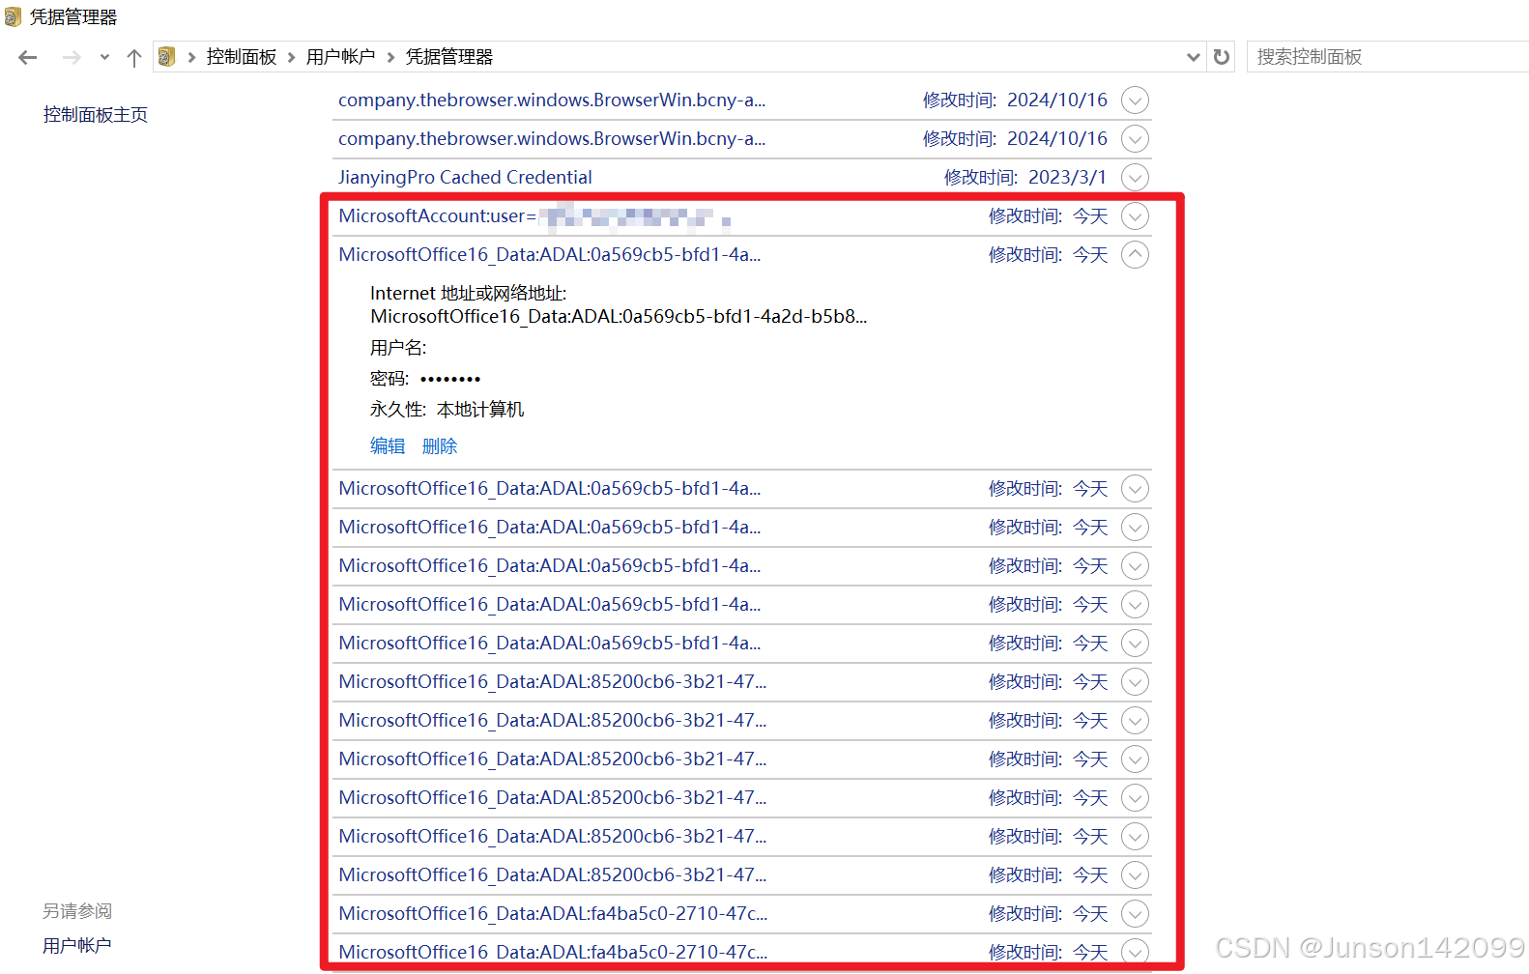Expand the chevron before 控制面板 breadcrumb
The height and width of the screenshot is (974, 1529).
pos(191,57)
